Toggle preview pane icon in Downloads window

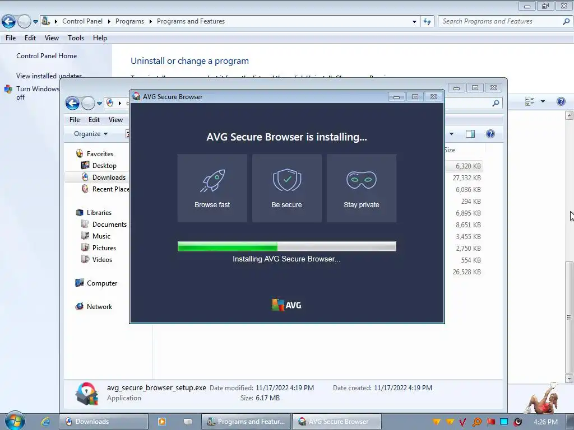[x=470, y=134]
